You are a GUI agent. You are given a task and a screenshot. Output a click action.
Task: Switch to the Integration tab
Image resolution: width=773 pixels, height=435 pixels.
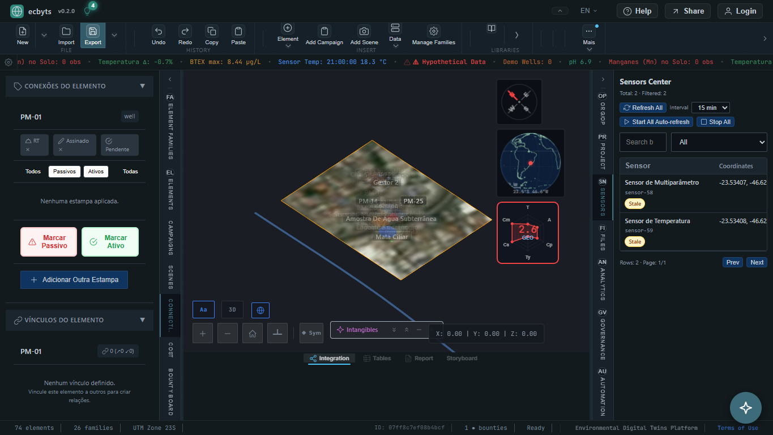pyautogui.click(x=330, y=359)
